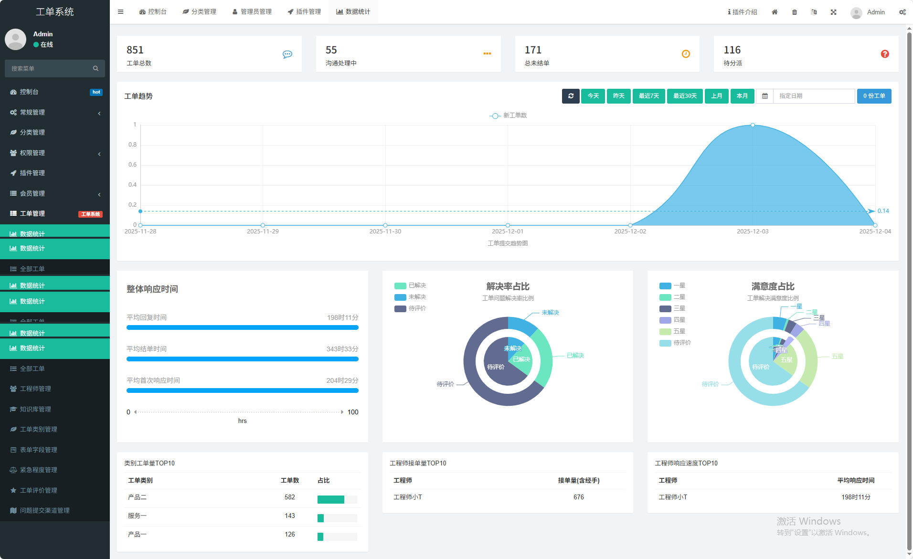Open the language translation icon
Viewport: 913px width, 559px height.
814,12
